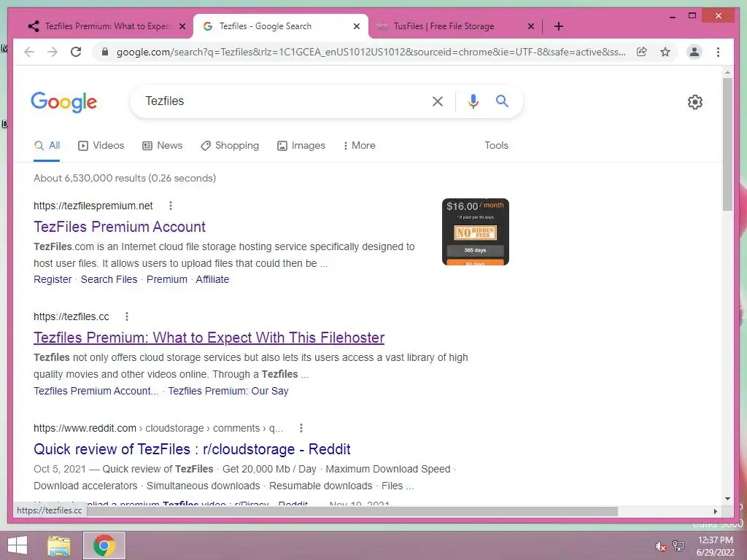
Task: Open Tezfiles Premium What to Expect result
Action: 209,338
